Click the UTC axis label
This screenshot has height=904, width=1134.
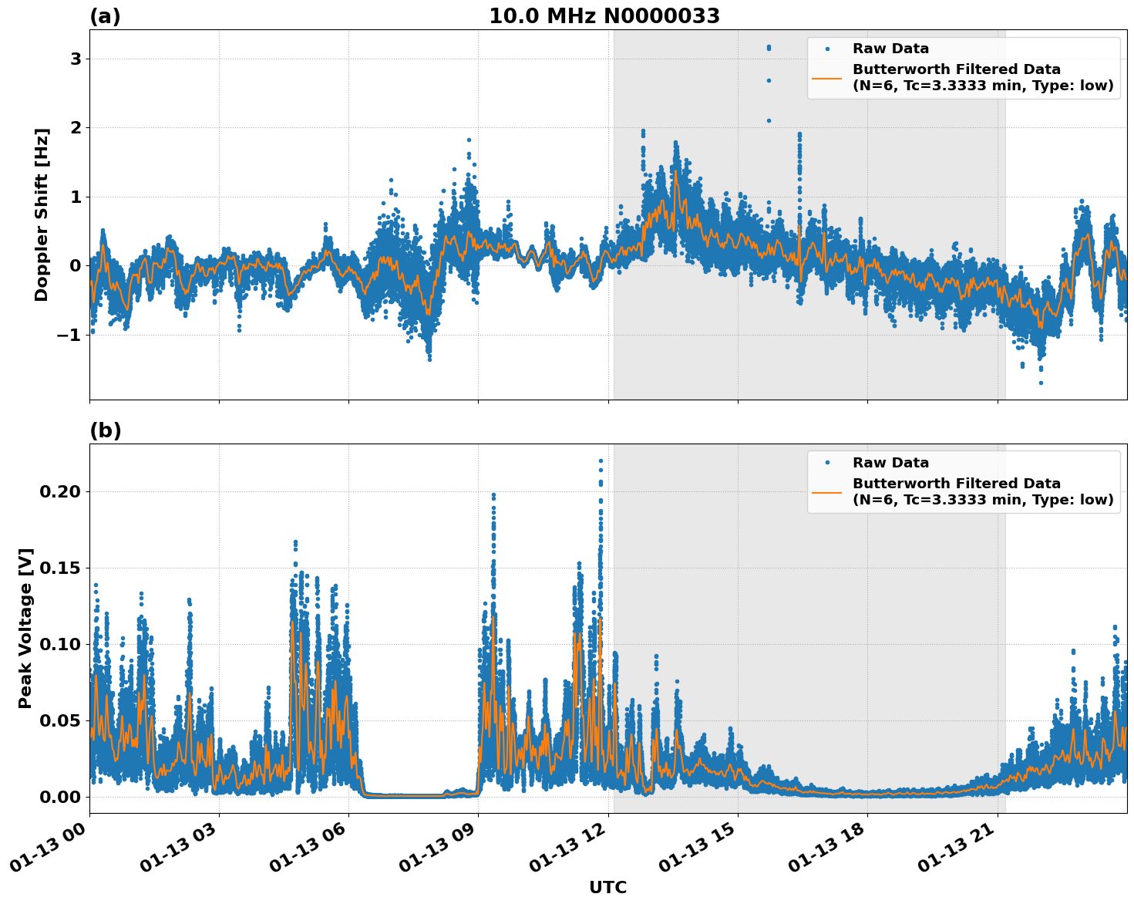coord(607,888)
